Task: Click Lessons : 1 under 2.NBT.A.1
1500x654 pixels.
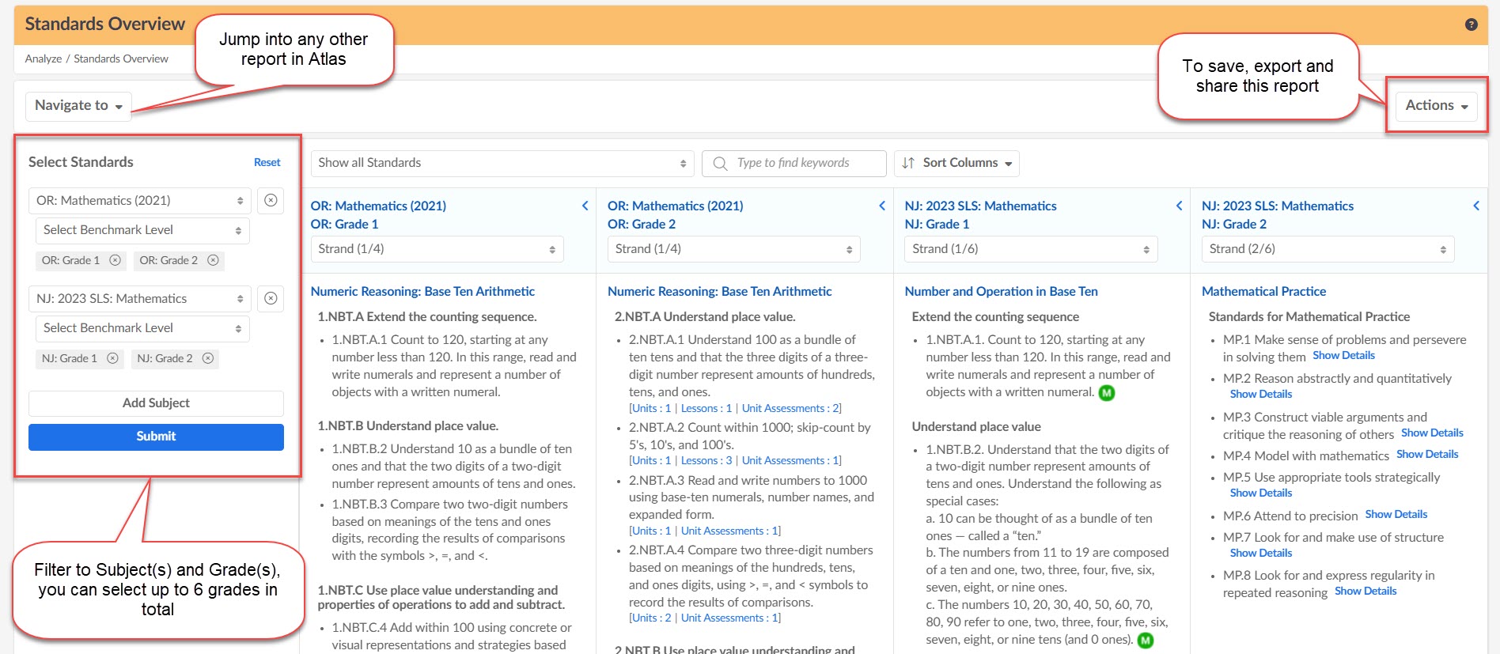Action: [706, 409]
